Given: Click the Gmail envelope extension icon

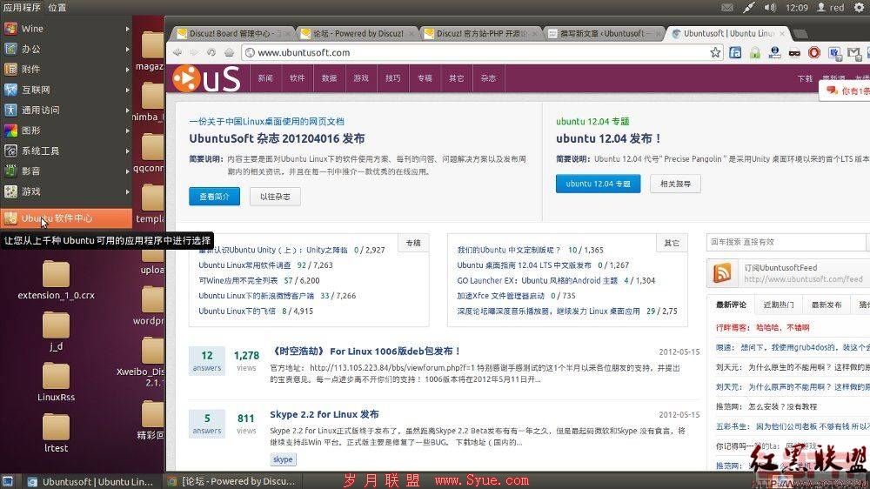Looking at the screenshot, I should coord(854,53).
